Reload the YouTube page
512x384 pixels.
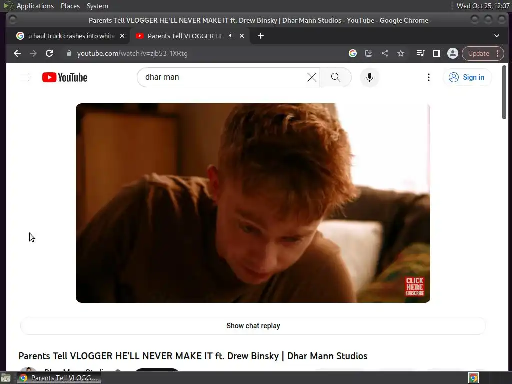pyautogui.click(x=49, y=53)
